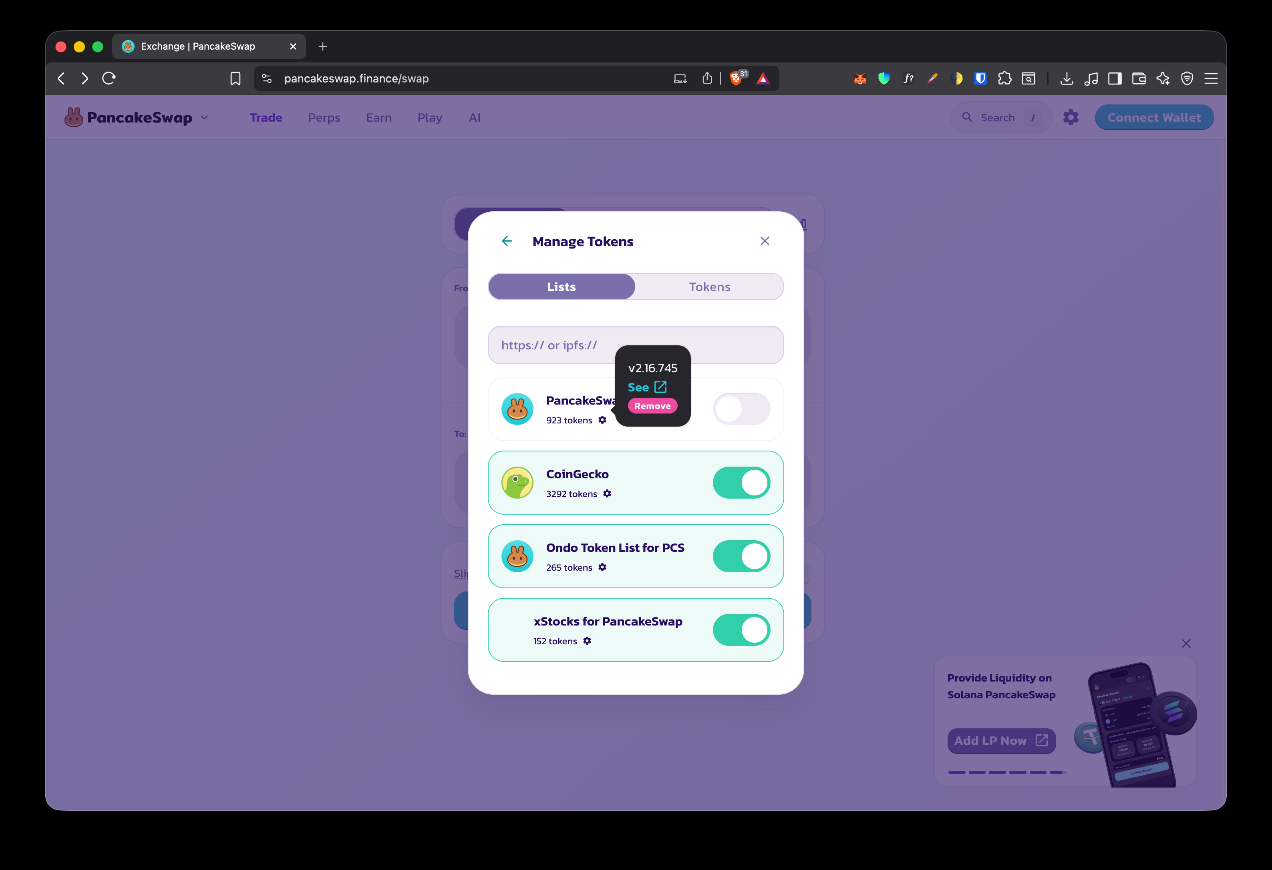Click the f? extension icon
The height and width of the screenshot is (870, 1272).
[x=909, y=79]
